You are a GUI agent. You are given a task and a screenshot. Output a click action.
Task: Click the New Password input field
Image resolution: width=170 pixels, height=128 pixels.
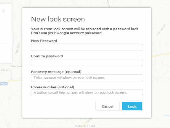click(x=86, y=47)
